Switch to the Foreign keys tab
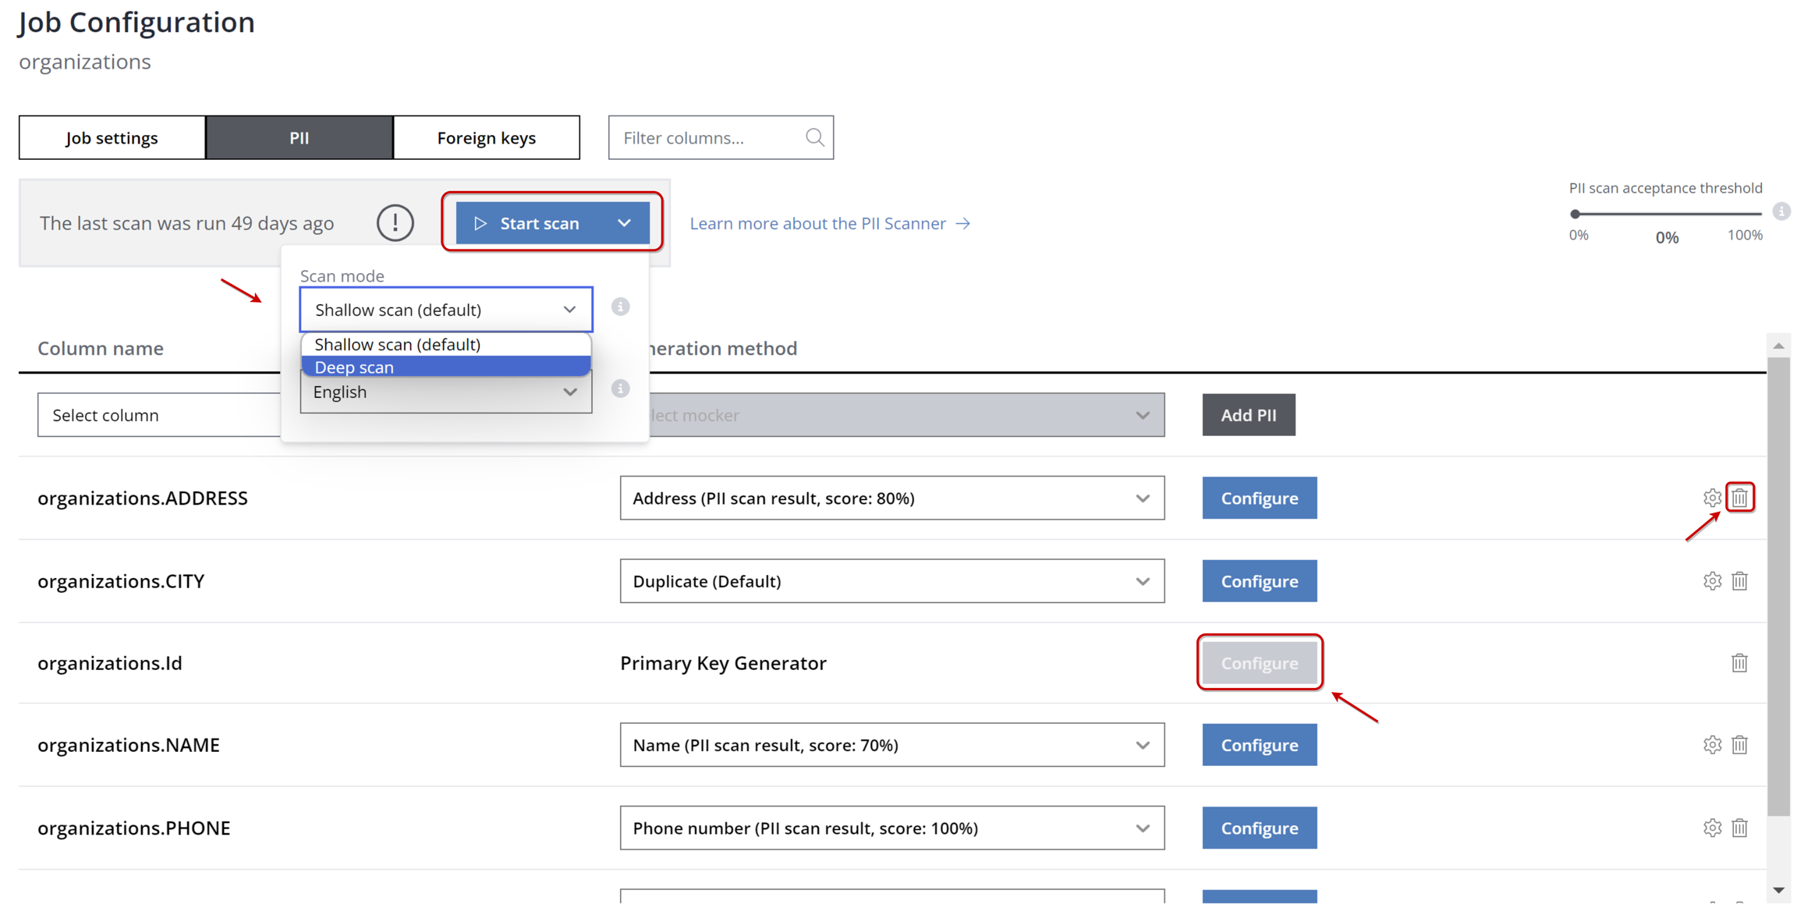The image size is (1797, 908). click(486, 138)
